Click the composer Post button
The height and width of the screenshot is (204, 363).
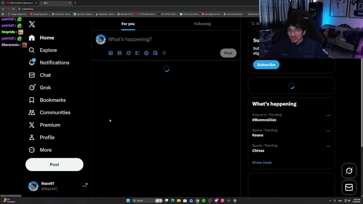click(x=228, y=53)
